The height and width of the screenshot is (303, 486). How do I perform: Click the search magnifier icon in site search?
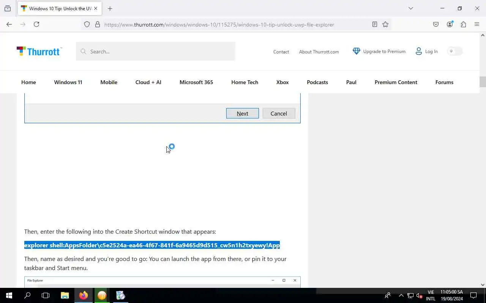tap(83, 51)
